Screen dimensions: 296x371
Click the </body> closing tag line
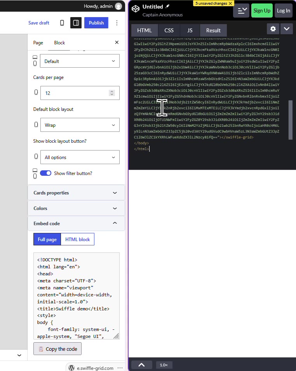[141, 143]
